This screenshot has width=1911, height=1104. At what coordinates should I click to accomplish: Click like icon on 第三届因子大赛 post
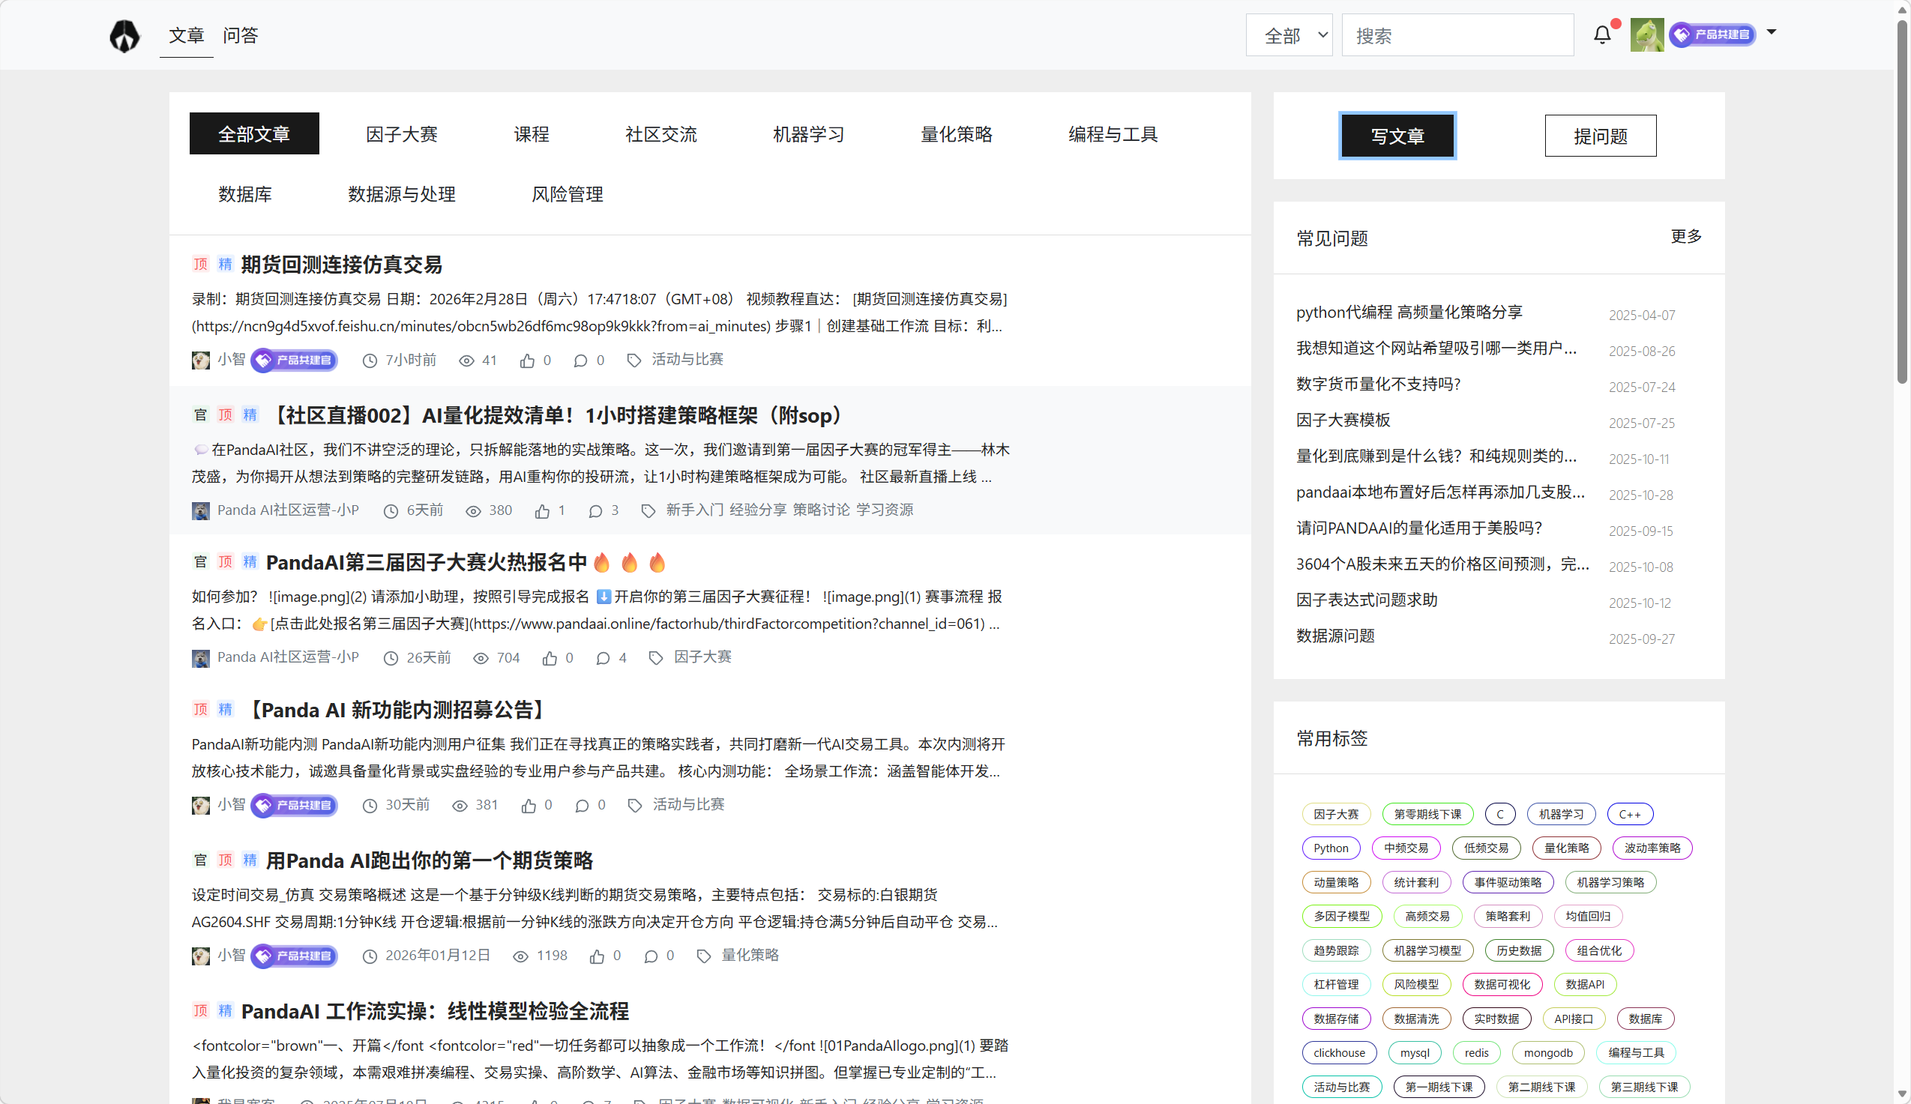[549, 659]
